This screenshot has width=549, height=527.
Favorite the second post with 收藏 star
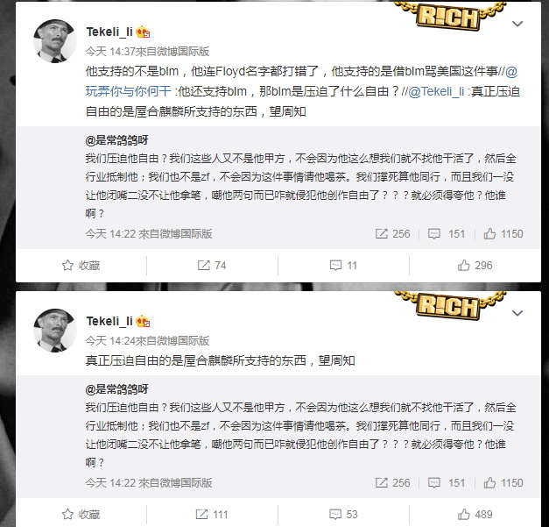click(x=81, y=515)
